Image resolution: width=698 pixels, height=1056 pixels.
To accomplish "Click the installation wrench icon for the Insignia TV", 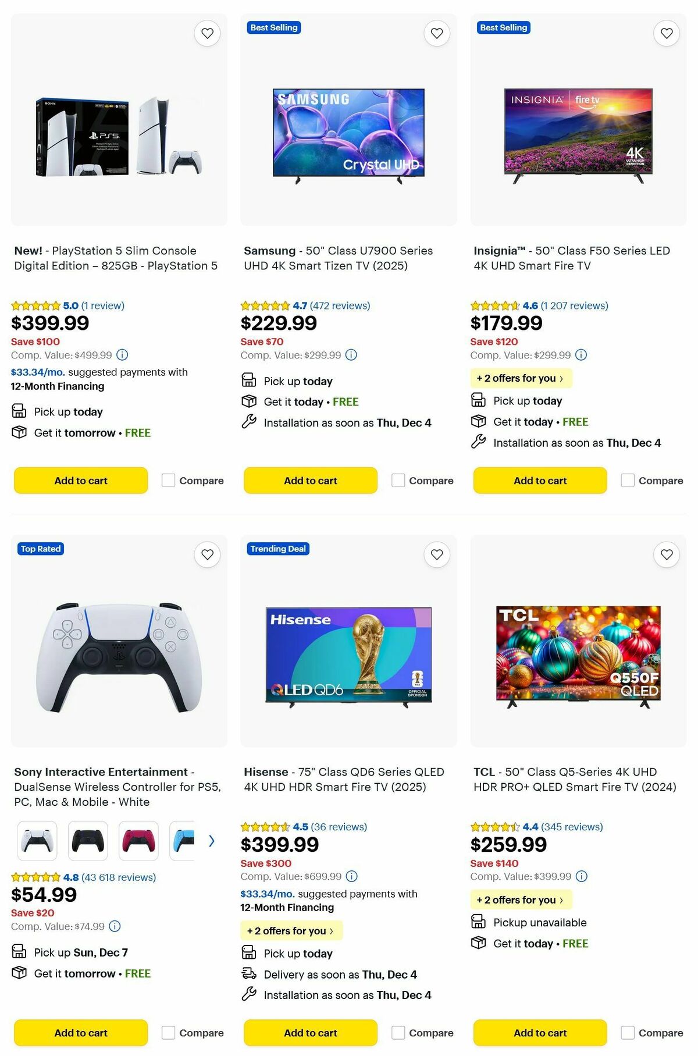I will [478, 443].
